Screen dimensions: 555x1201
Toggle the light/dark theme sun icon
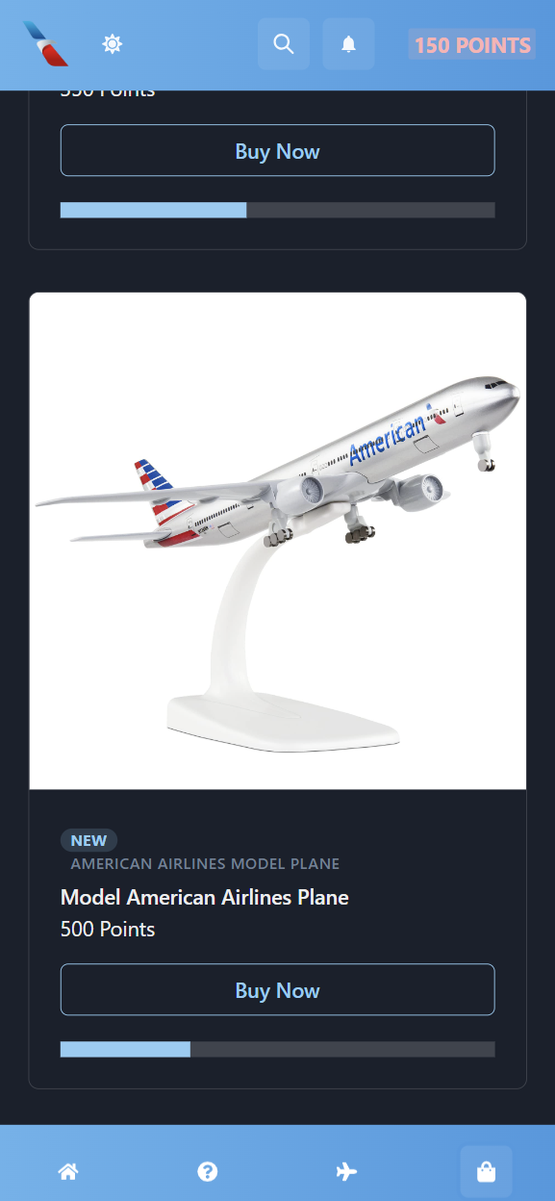click(x=113, y=44)
